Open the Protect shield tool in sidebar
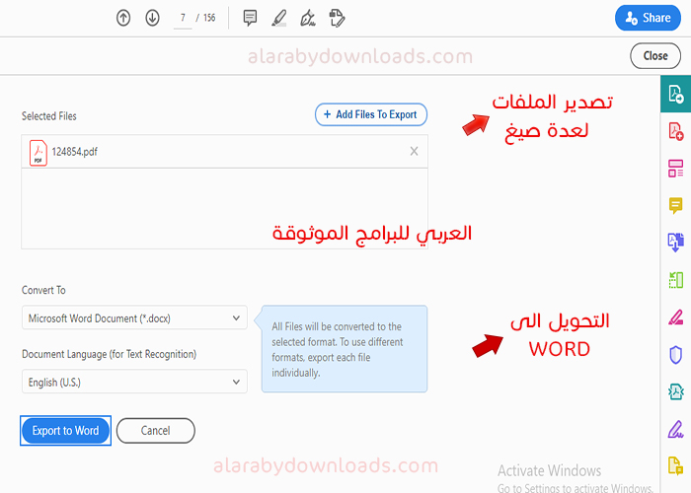This screenshot has width=691, height=493. tap(675, 355)
